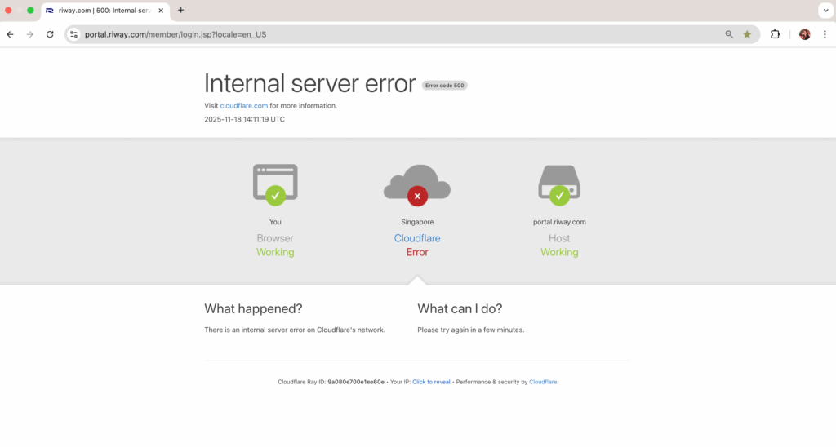Click the green maximize window button

(x=30, y=10)
